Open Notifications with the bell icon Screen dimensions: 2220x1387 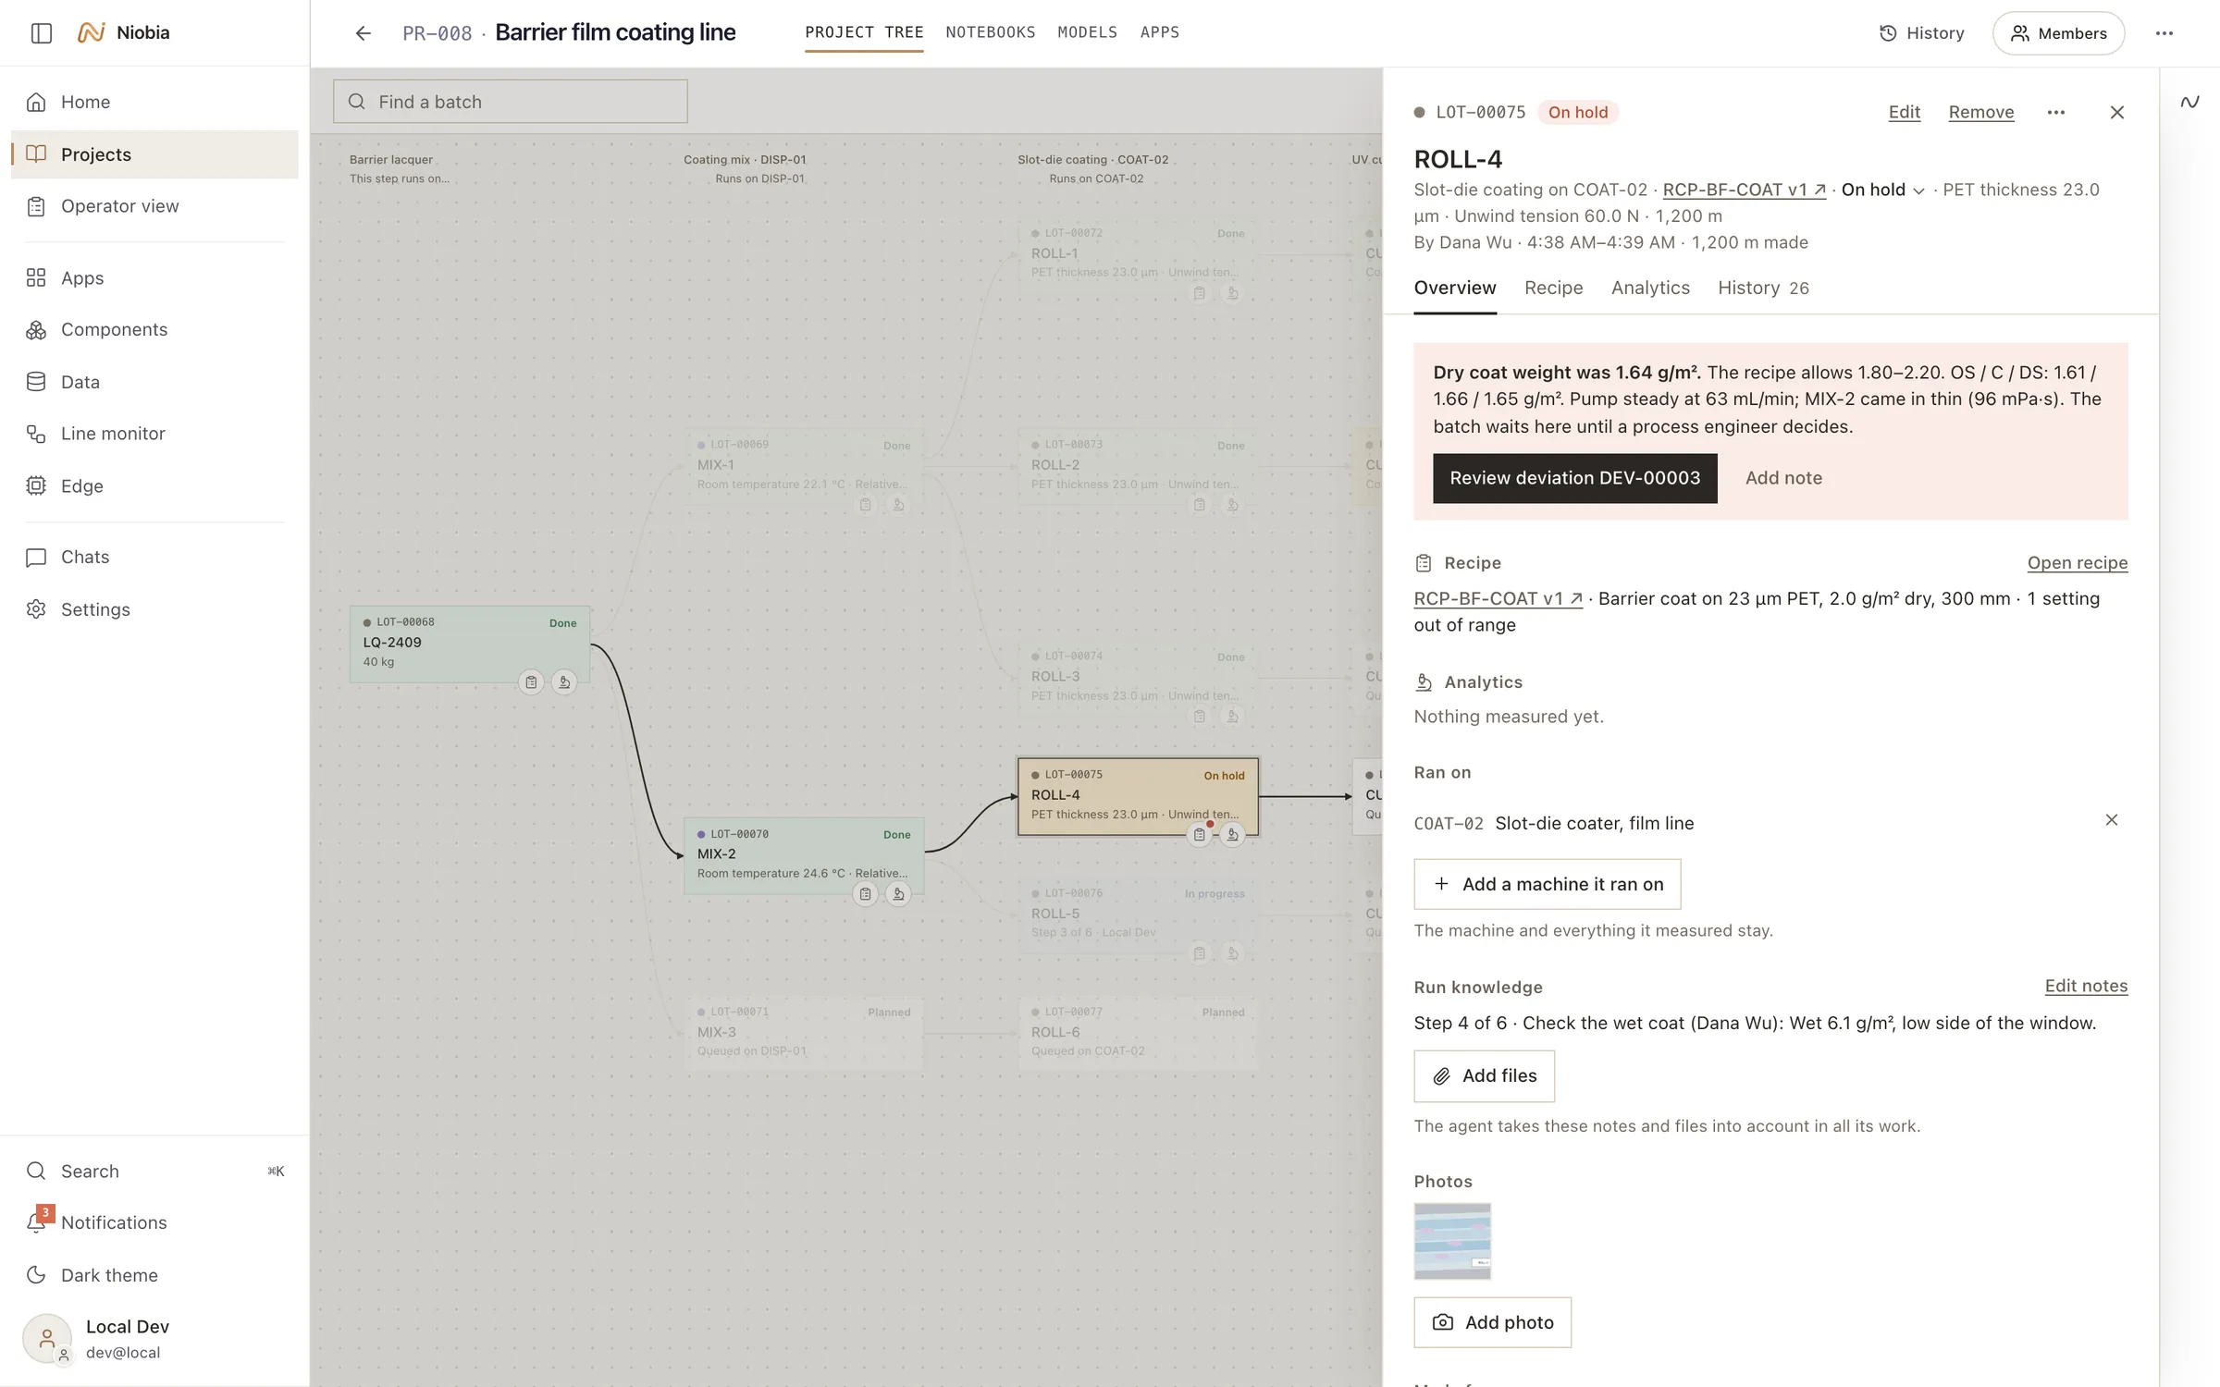click(37, 1222)
